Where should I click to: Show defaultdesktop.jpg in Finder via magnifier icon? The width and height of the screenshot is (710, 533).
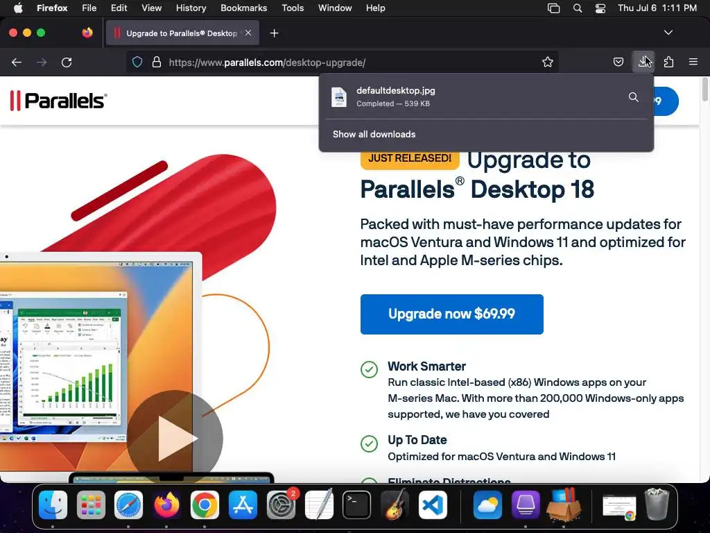point(634,97)
